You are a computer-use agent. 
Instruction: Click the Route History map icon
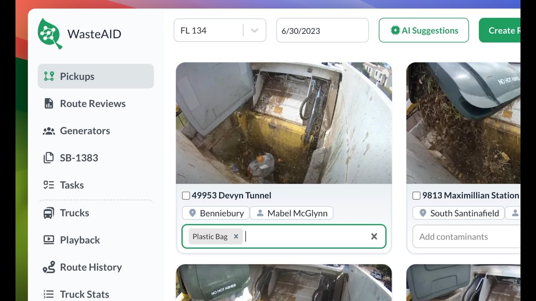tap(49, 267)
